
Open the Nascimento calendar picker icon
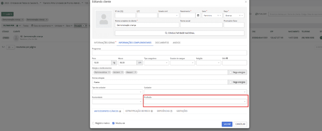tap(198, 15)
